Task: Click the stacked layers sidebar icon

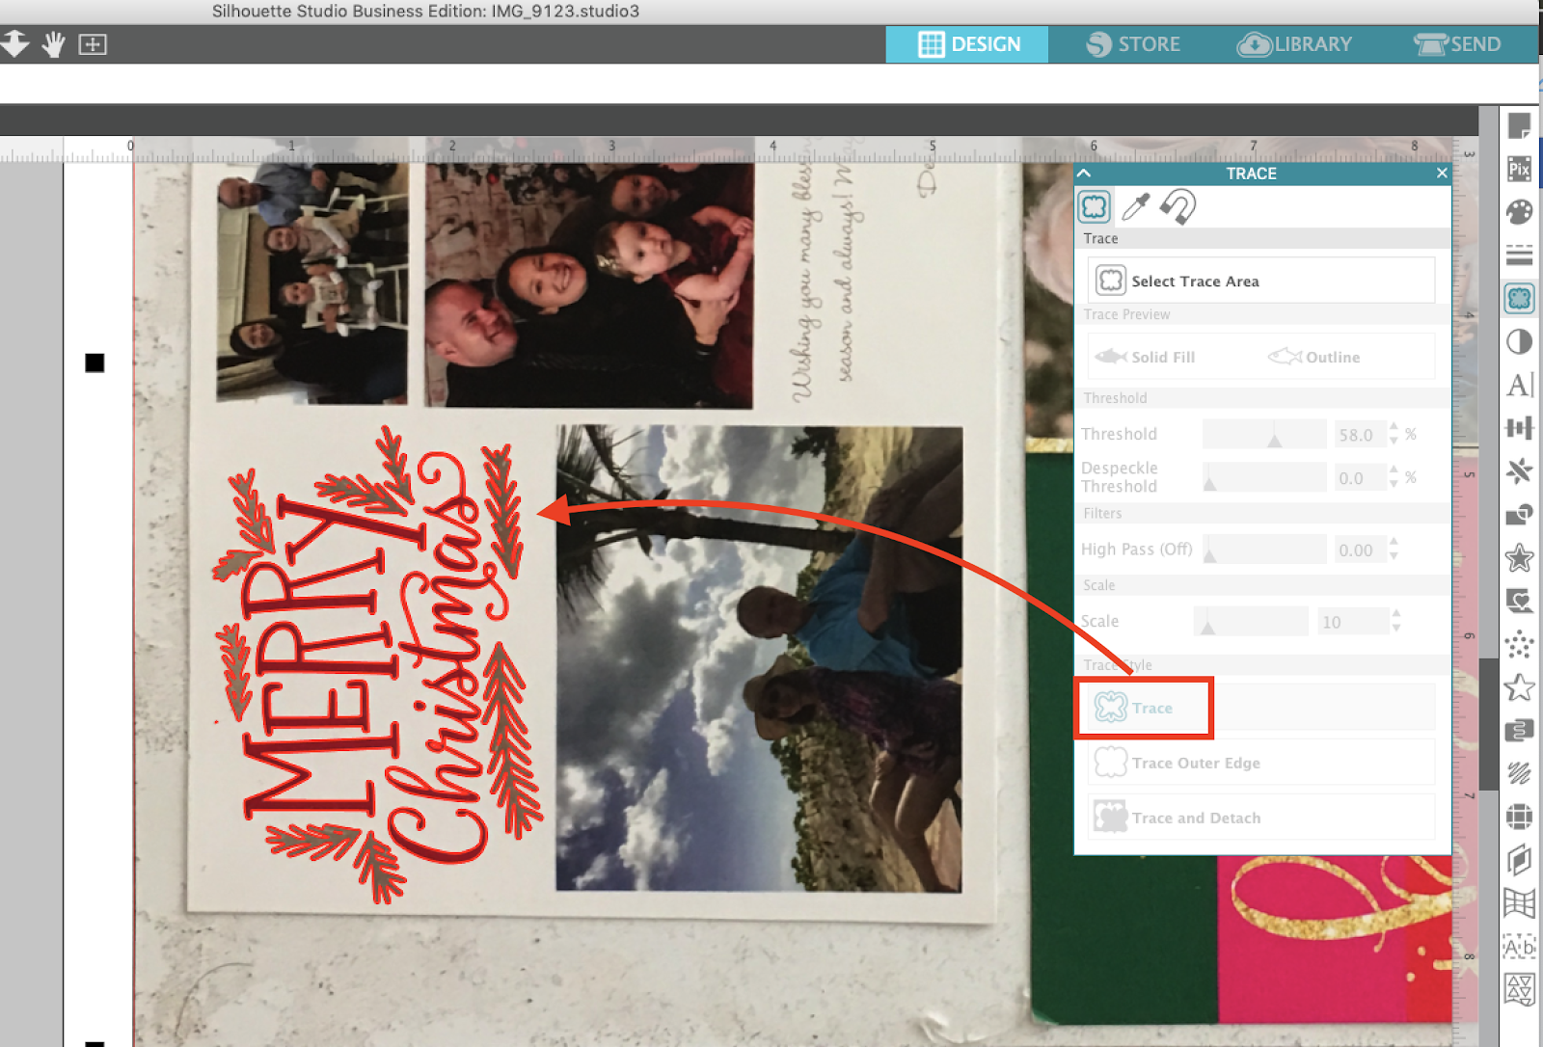Action: [x=1519, y=730]
